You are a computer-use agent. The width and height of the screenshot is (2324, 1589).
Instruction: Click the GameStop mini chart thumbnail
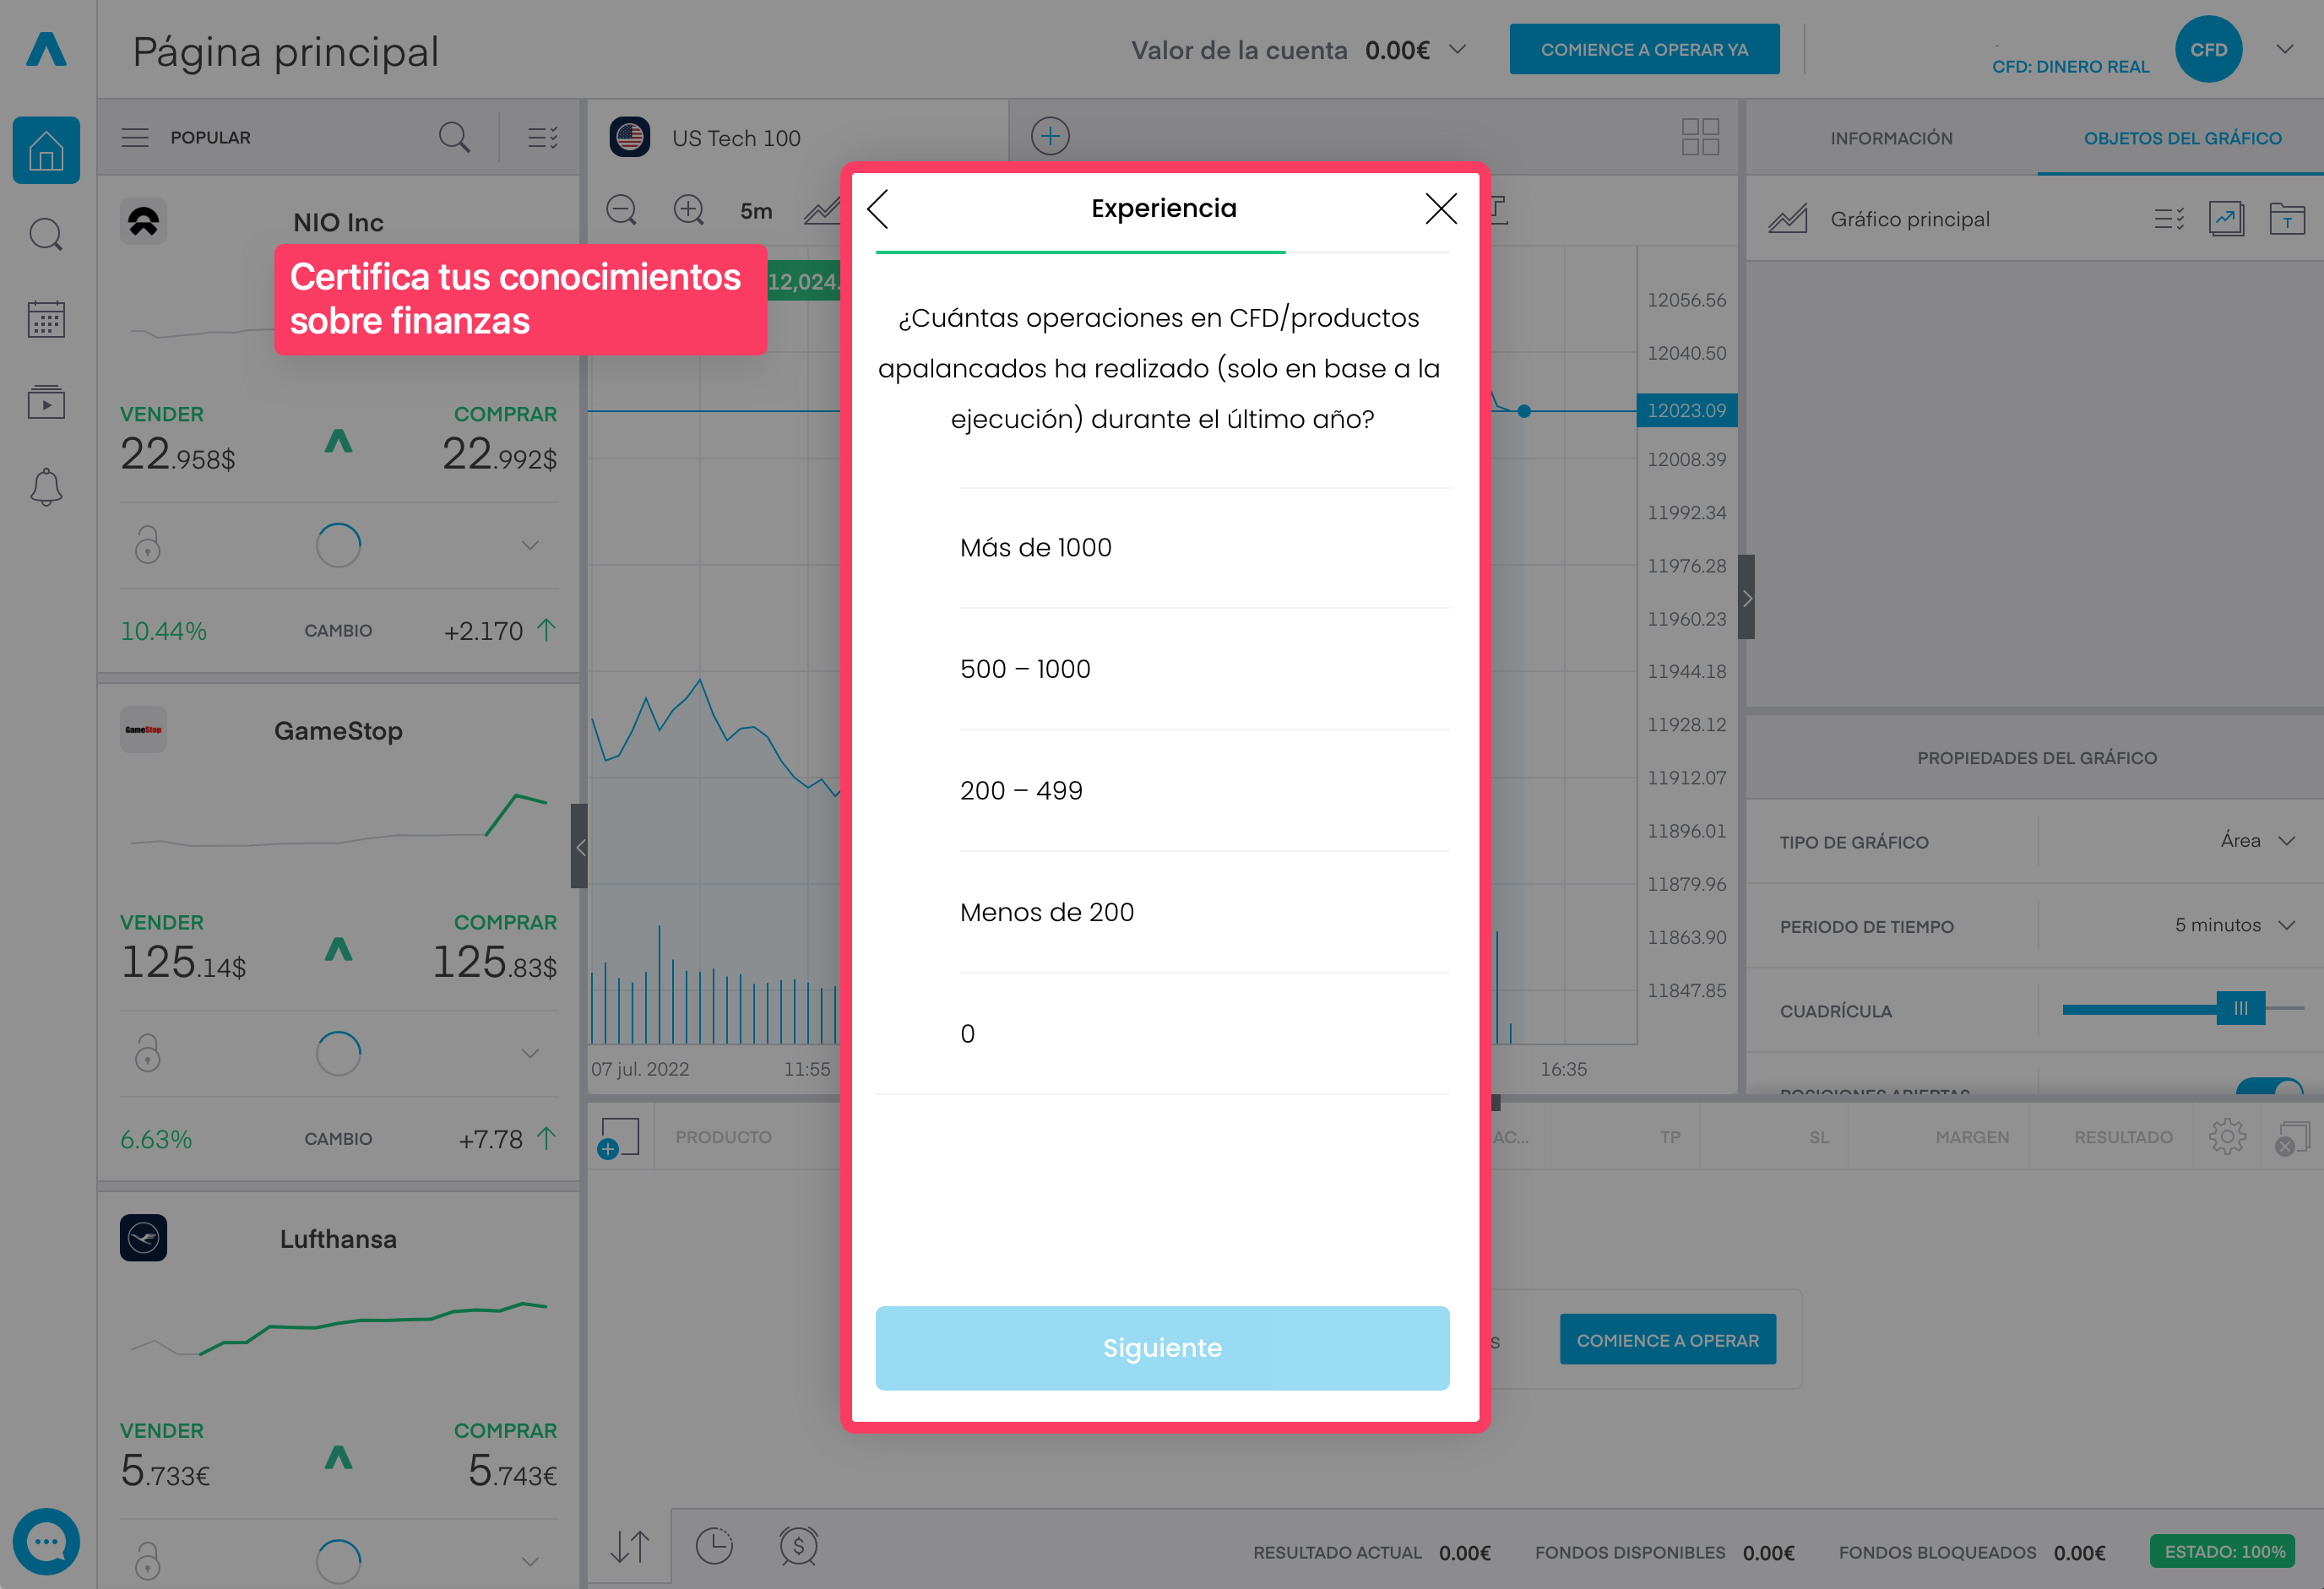(x=338, y=820)
